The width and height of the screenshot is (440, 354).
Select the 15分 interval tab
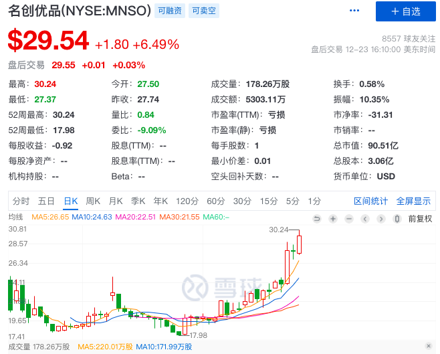(269, 201)
